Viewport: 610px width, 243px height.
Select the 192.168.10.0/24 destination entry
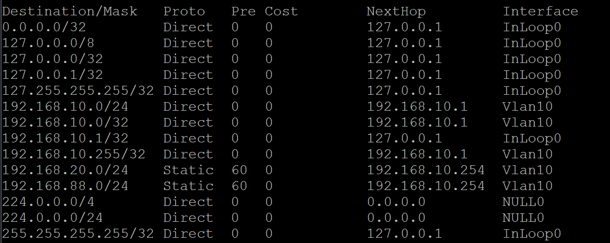(65, 106)
